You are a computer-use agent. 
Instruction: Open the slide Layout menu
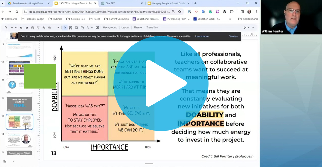pos(125,27)
